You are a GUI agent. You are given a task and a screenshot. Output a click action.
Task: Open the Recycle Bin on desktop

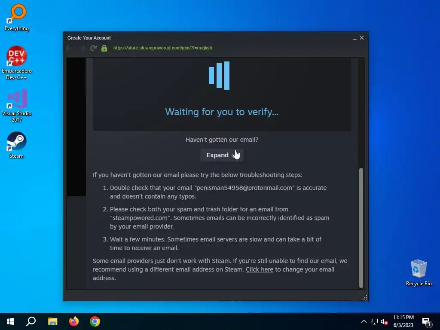coord(419,273)
